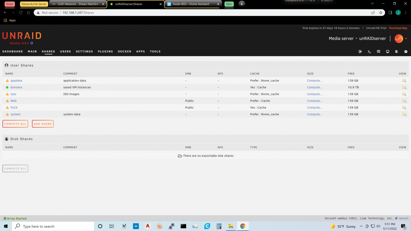The width and height of the screenshot is (411, 231).
Task: Reload the Unraid Shares page
Action: [21, 13]
